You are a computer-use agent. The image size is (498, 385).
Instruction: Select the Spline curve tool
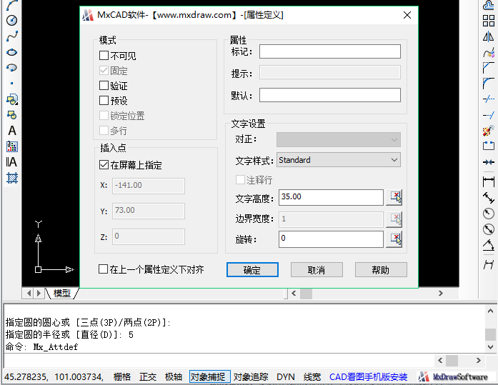11,36
